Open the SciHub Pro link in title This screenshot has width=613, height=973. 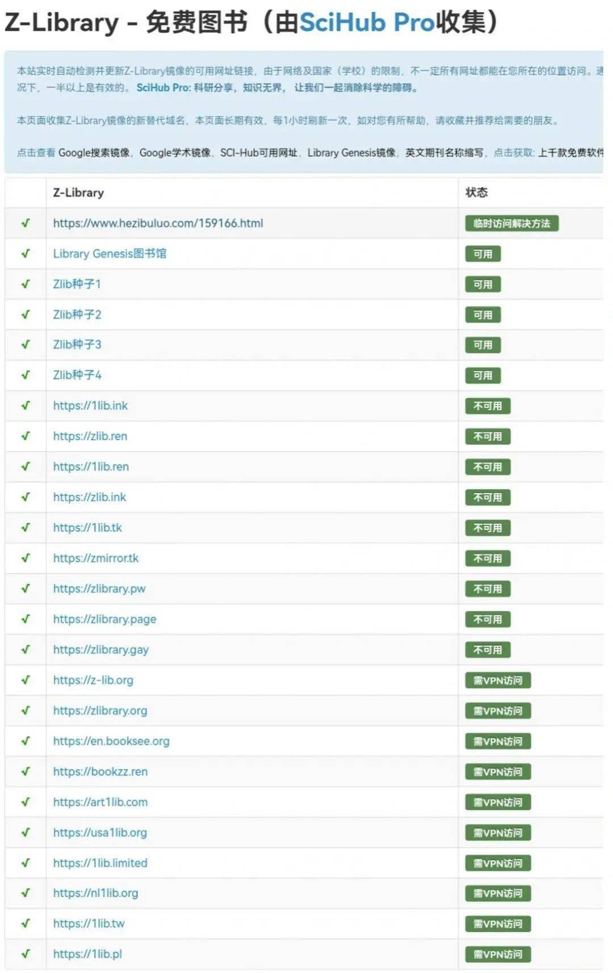[367, 23]
